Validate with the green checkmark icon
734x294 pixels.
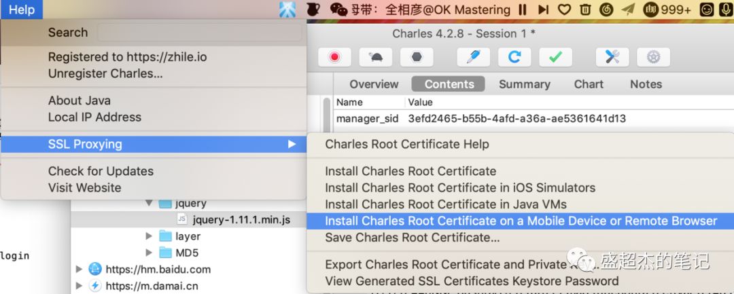(x=556, y=57)
